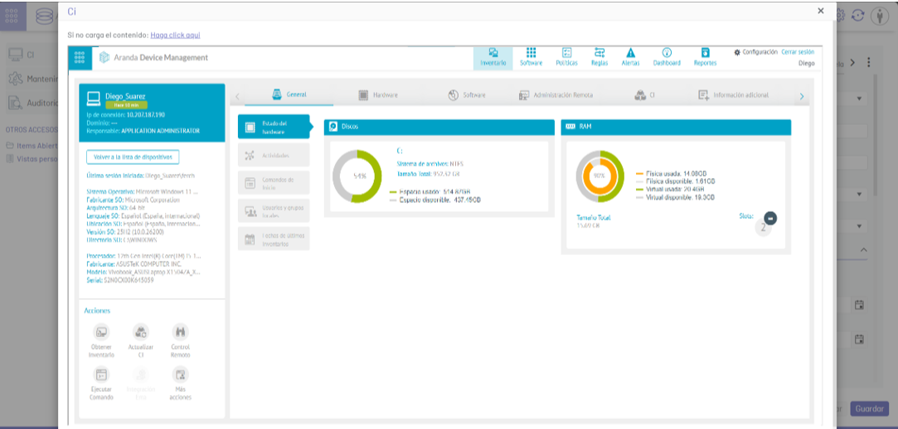Screen dimensions: 898x429
Task: Click the Actualizar CI action icon
Action: point(141,333)
